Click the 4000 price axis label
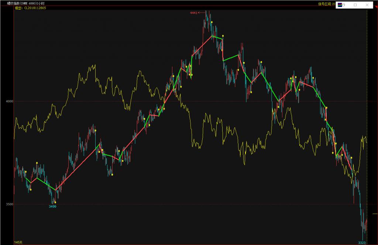378x245 pixels. pos(10,101)
